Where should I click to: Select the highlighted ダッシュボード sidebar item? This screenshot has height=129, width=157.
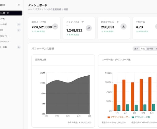pyautogui.click(x=11, y=13)
